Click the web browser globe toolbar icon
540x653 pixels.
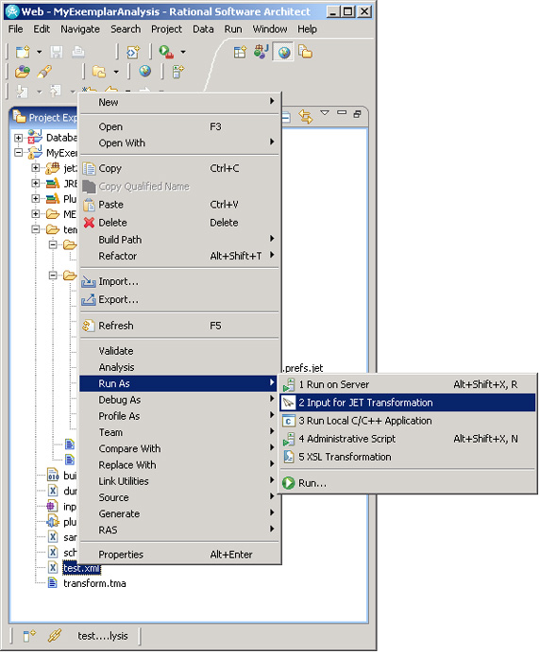coord(145,71)
